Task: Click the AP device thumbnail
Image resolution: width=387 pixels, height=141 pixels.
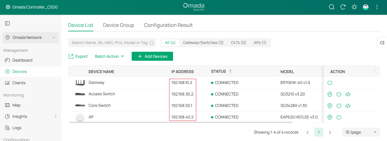Action: tap(80, 117)
